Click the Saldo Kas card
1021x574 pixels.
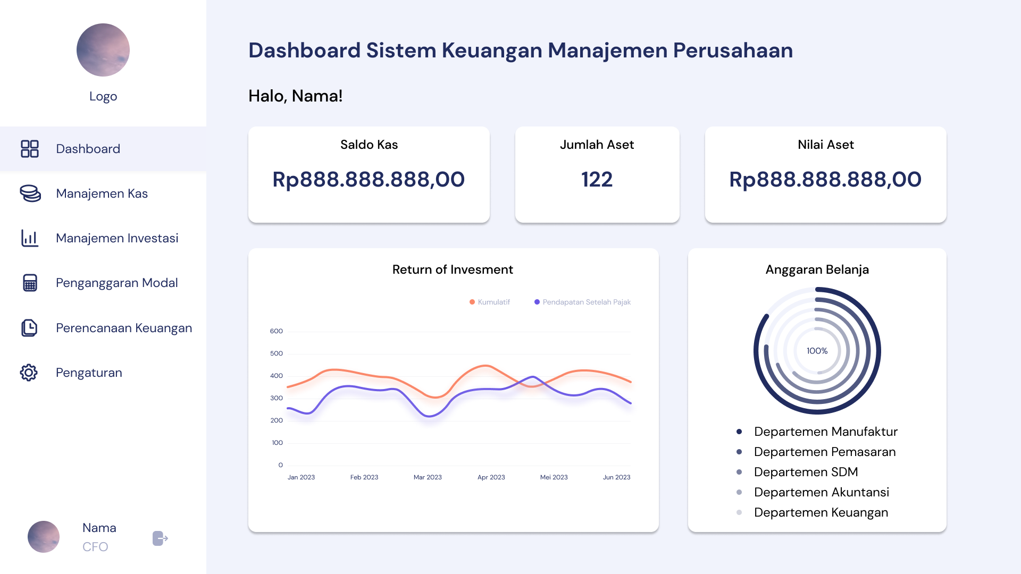[x=369, y=174]
